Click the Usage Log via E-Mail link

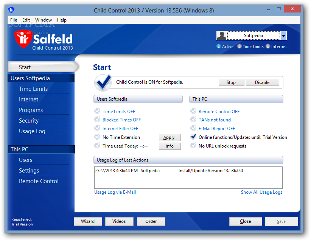coord(115,192)
